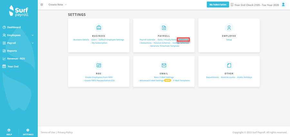Click the Payroll document icon in card
The image size is (290, 137).
click(164, 28)
